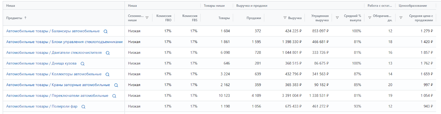Click magnifier icon beside Двигатели стеклоочистителя
Viewport: 441px width, 114px height.
[x=108, y=53]
